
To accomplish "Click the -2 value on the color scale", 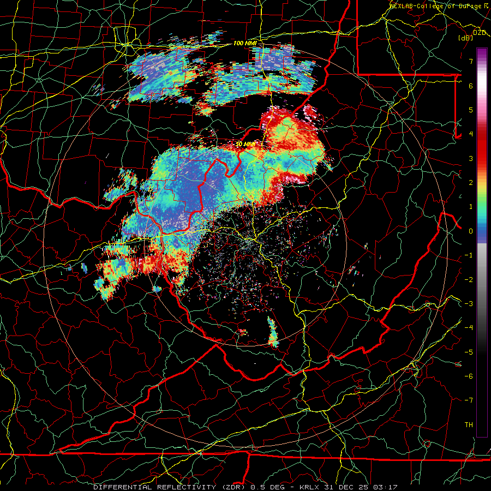I will tap(469, 280).
